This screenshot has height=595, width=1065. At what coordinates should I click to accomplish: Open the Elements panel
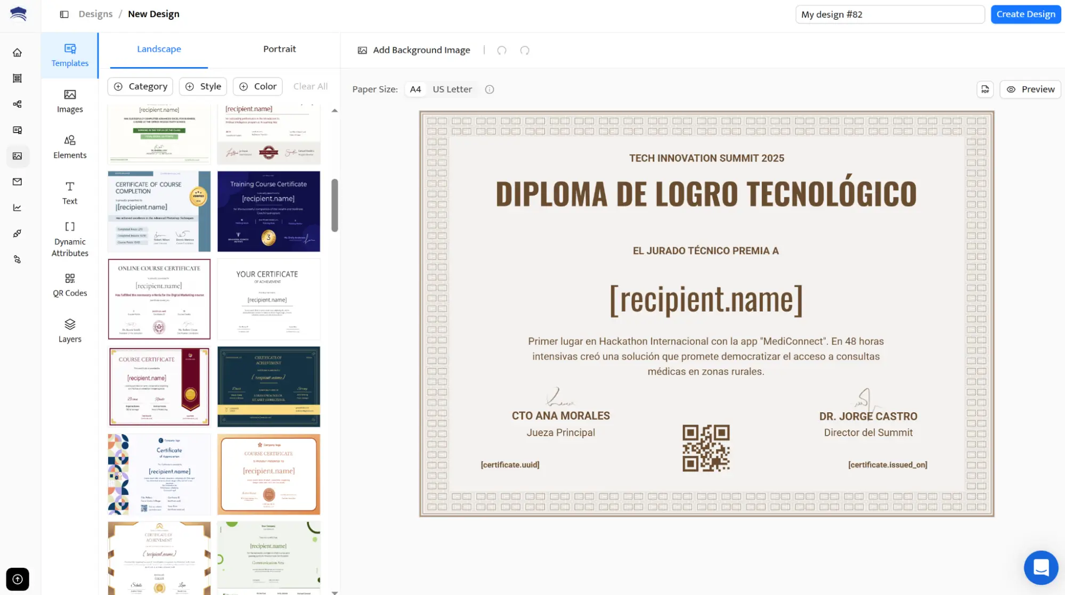click(x=70, y=147)
